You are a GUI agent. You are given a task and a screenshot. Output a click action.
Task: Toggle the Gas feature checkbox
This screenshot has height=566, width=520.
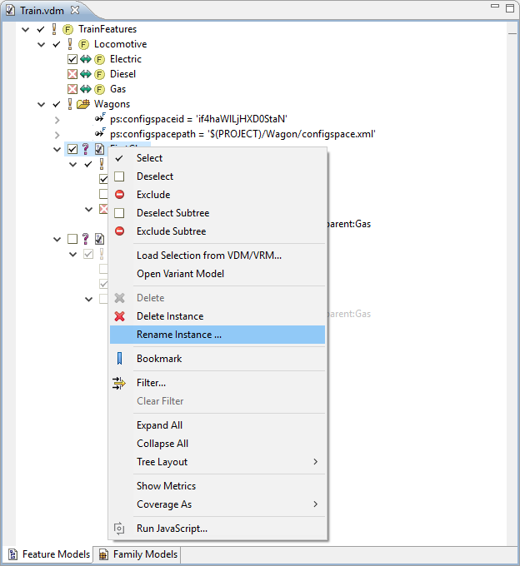click(72, 89)
